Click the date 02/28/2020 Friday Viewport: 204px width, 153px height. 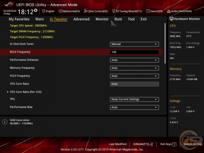coord(10,12)
